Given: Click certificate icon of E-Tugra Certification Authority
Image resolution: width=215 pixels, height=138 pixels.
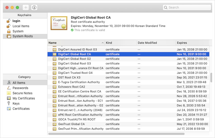Looking at the screenshot, I should 55,82.
